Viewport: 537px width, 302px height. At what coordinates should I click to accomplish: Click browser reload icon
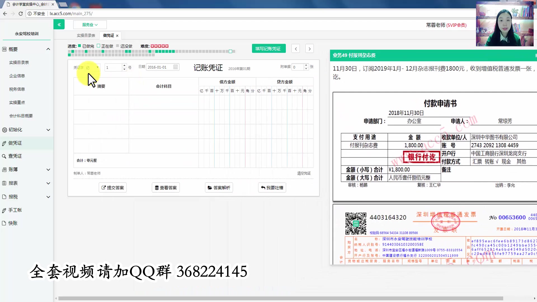(20, 13)
